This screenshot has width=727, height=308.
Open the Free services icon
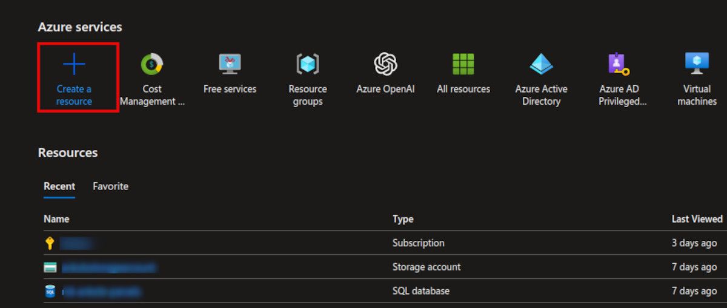[x=230, y=64]
